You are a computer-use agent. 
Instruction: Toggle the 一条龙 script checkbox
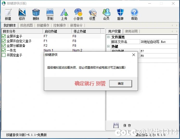click(4, 50)
